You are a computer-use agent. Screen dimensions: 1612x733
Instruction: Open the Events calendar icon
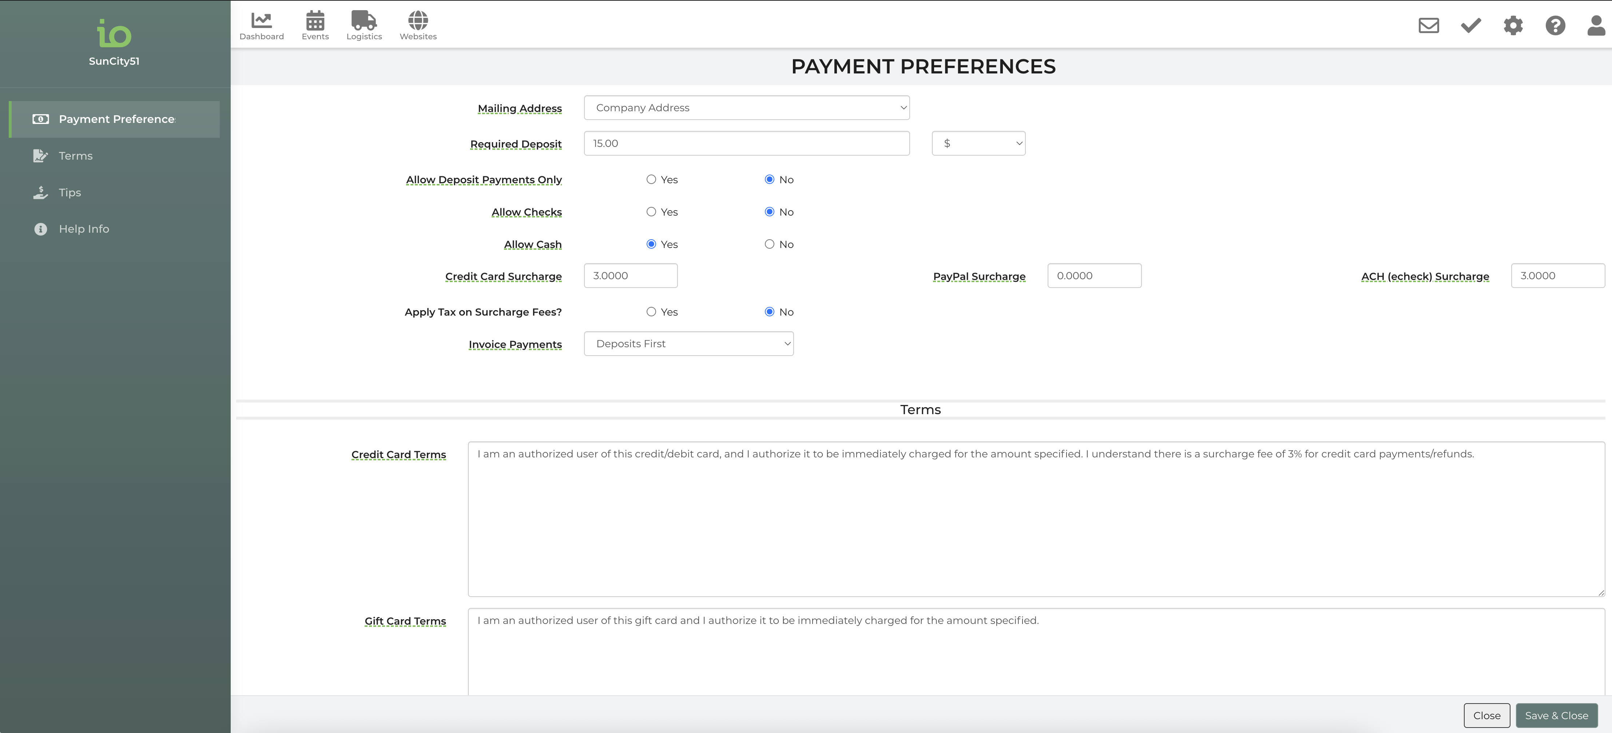pos(315,25)
